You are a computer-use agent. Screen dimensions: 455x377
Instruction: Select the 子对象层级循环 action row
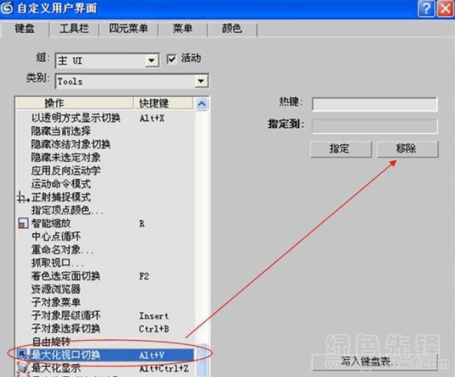[105, 315]
